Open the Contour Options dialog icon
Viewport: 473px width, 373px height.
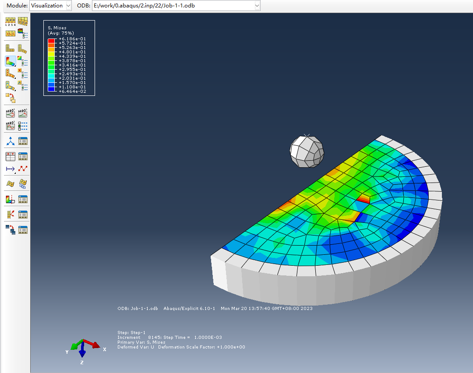[x=23, y=60]
